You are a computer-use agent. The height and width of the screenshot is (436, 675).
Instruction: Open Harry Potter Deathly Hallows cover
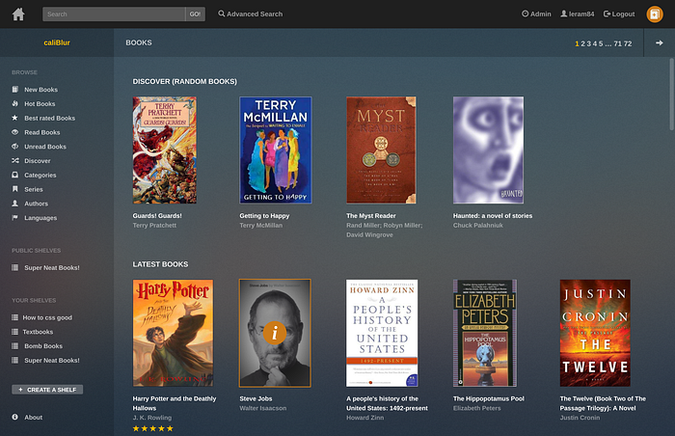[173, 333]
